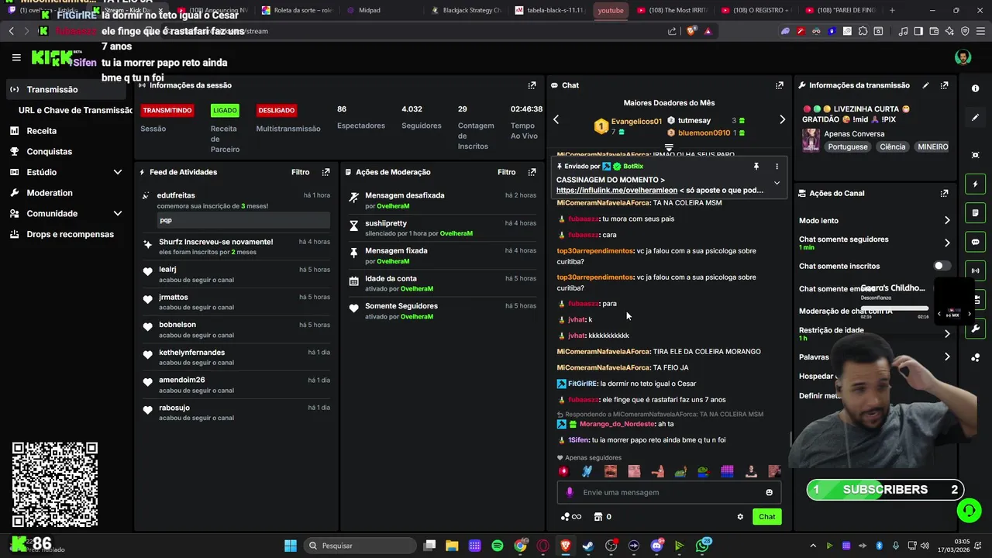Open Chat somente seguidores options arrow
Screen dimensions: 992x558
(946, 243)
